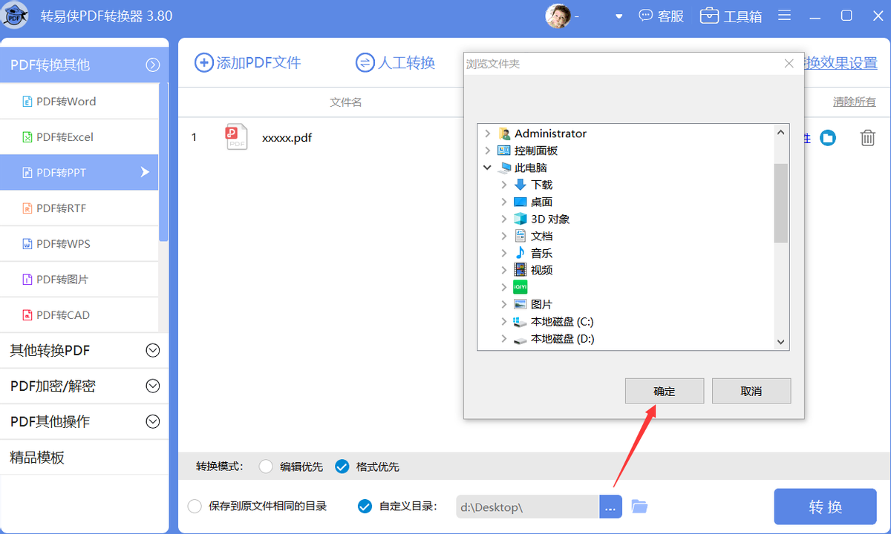Open the 转换效果设置 link
The height and width of the screenshot is (534, 891).
(x=840, y=63)
